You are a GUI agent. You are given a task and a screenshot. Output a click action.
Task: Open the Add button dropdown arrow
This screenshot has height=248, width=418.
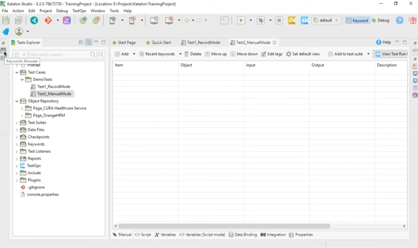[134, 54]
